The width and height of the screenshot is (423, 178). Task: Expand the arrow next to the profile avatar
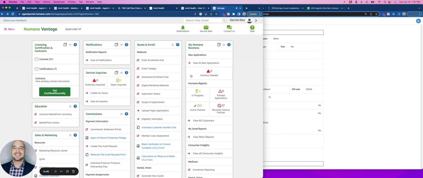pyautogui.click(x=256, y=20)
